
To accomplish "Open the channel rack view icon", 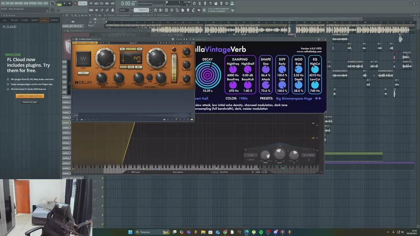I will 166,10.
